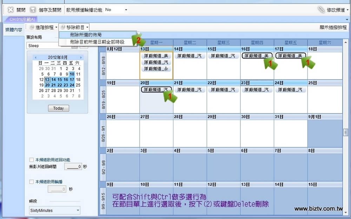The height and width of the screenshot is (219, 351).
Task: Click the 移除節目 toolbar icon
Action: click(63, 27)
